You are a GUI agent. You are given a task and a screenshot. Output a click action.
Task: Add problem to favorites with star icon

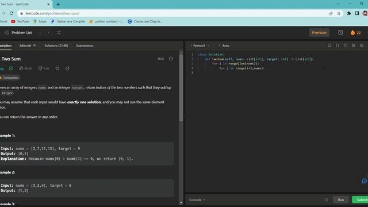(57, 68)
